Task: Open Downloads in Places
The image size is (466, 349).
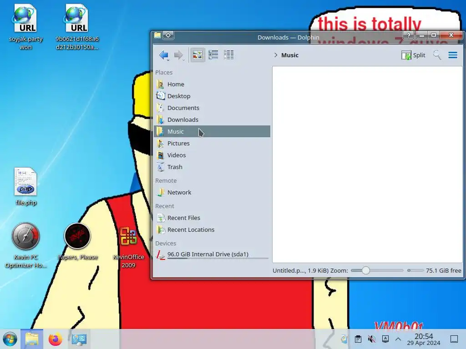Action: (x=212, y=120)
